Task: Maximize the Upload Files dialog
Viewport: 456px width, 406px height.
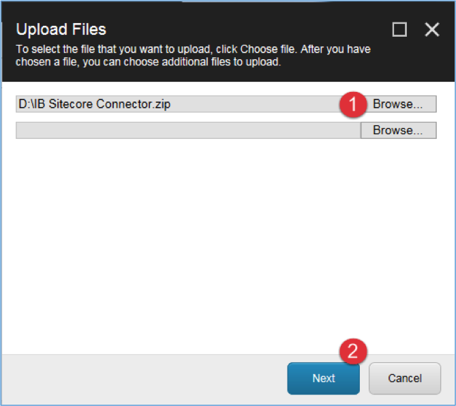Action: click(x=399, y=29)
